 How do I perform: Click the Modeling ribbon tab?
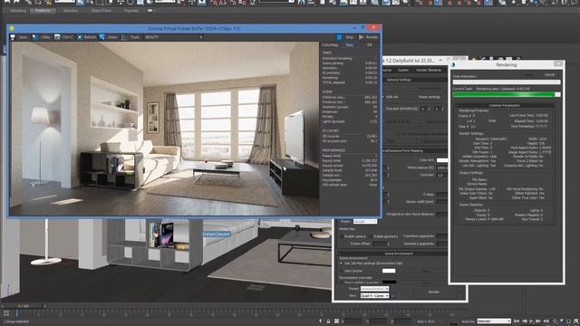click(18, 11)
